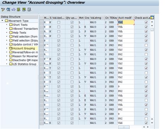Viewport: 168px width, 129px height.
Task: Click the Cns column header
Action: [87, 18]
